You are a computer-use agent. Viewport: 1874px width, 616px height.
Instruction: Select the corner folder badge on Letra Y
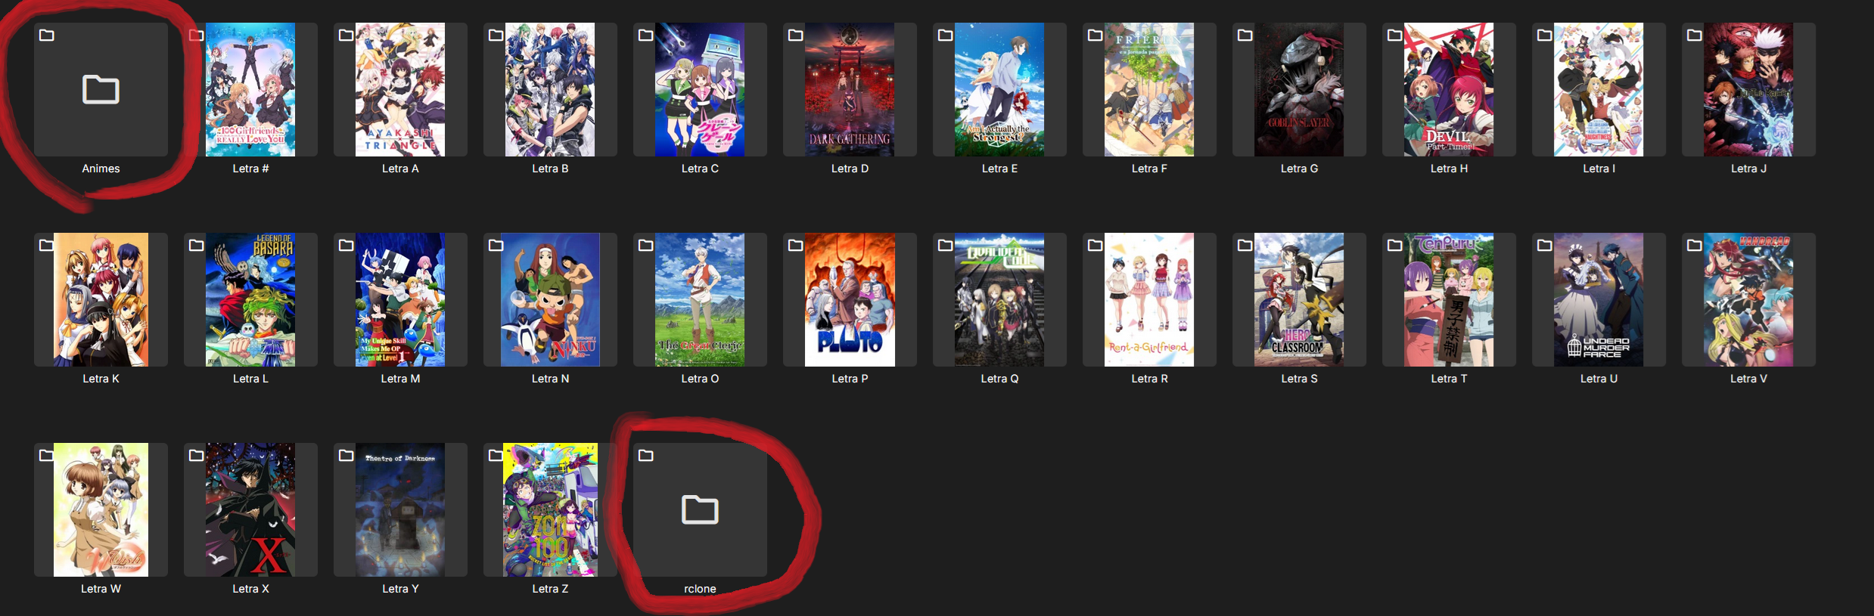(x=346, y=455)
